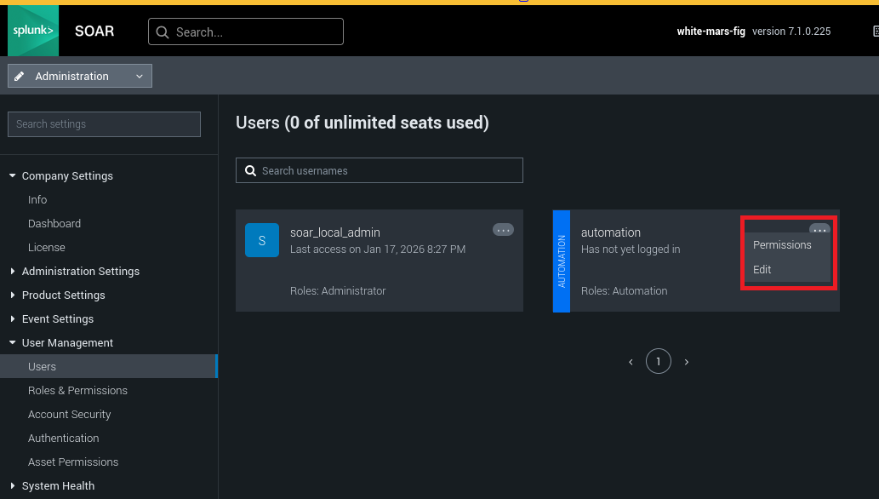879x499 pixels.
Task: Expand the Administration Settings section
Action: 13,272
